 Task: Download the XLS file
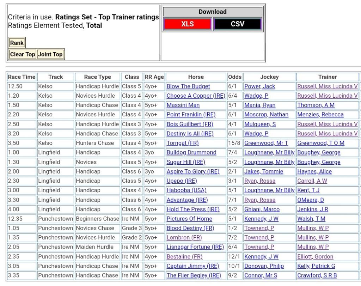tap(187, 24)
